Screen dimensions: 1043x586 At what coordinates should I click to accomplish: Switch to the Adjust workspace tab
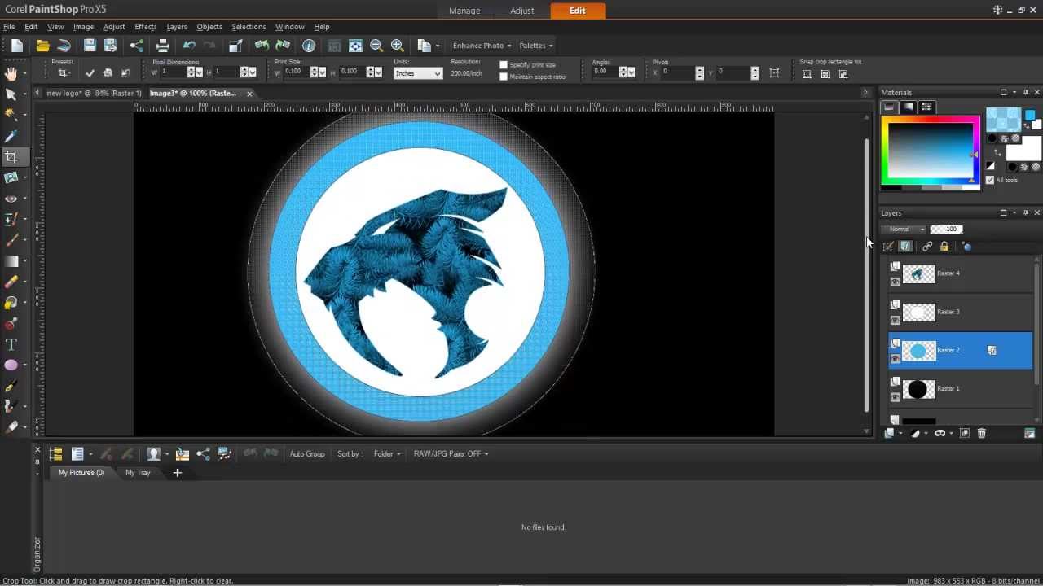coord(522,11)
